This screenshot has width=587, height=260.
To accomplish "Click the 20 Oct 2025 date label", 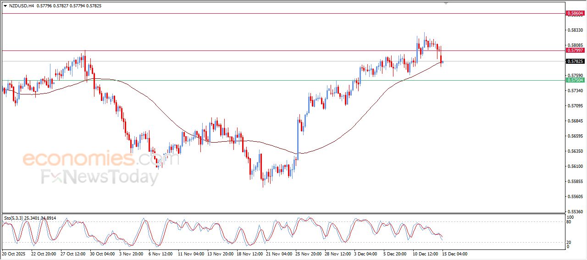I will coord(15,254).
